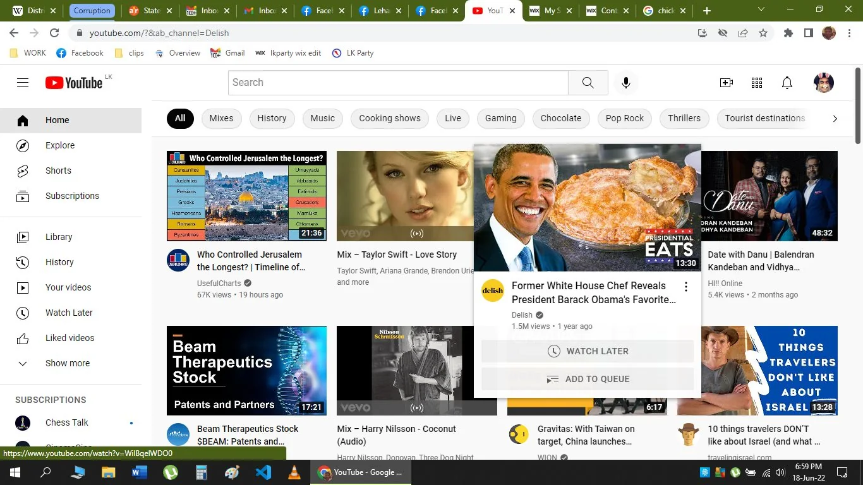Open the YouTube apps grid
The image size is (863, 485).
(x=757, y=83)
